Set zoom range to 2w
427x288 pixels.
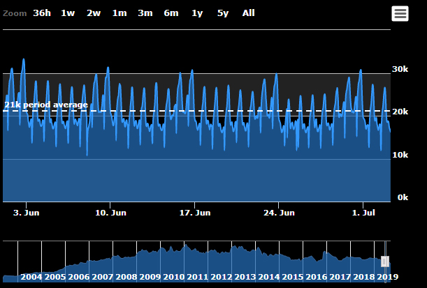pos(94,13)
